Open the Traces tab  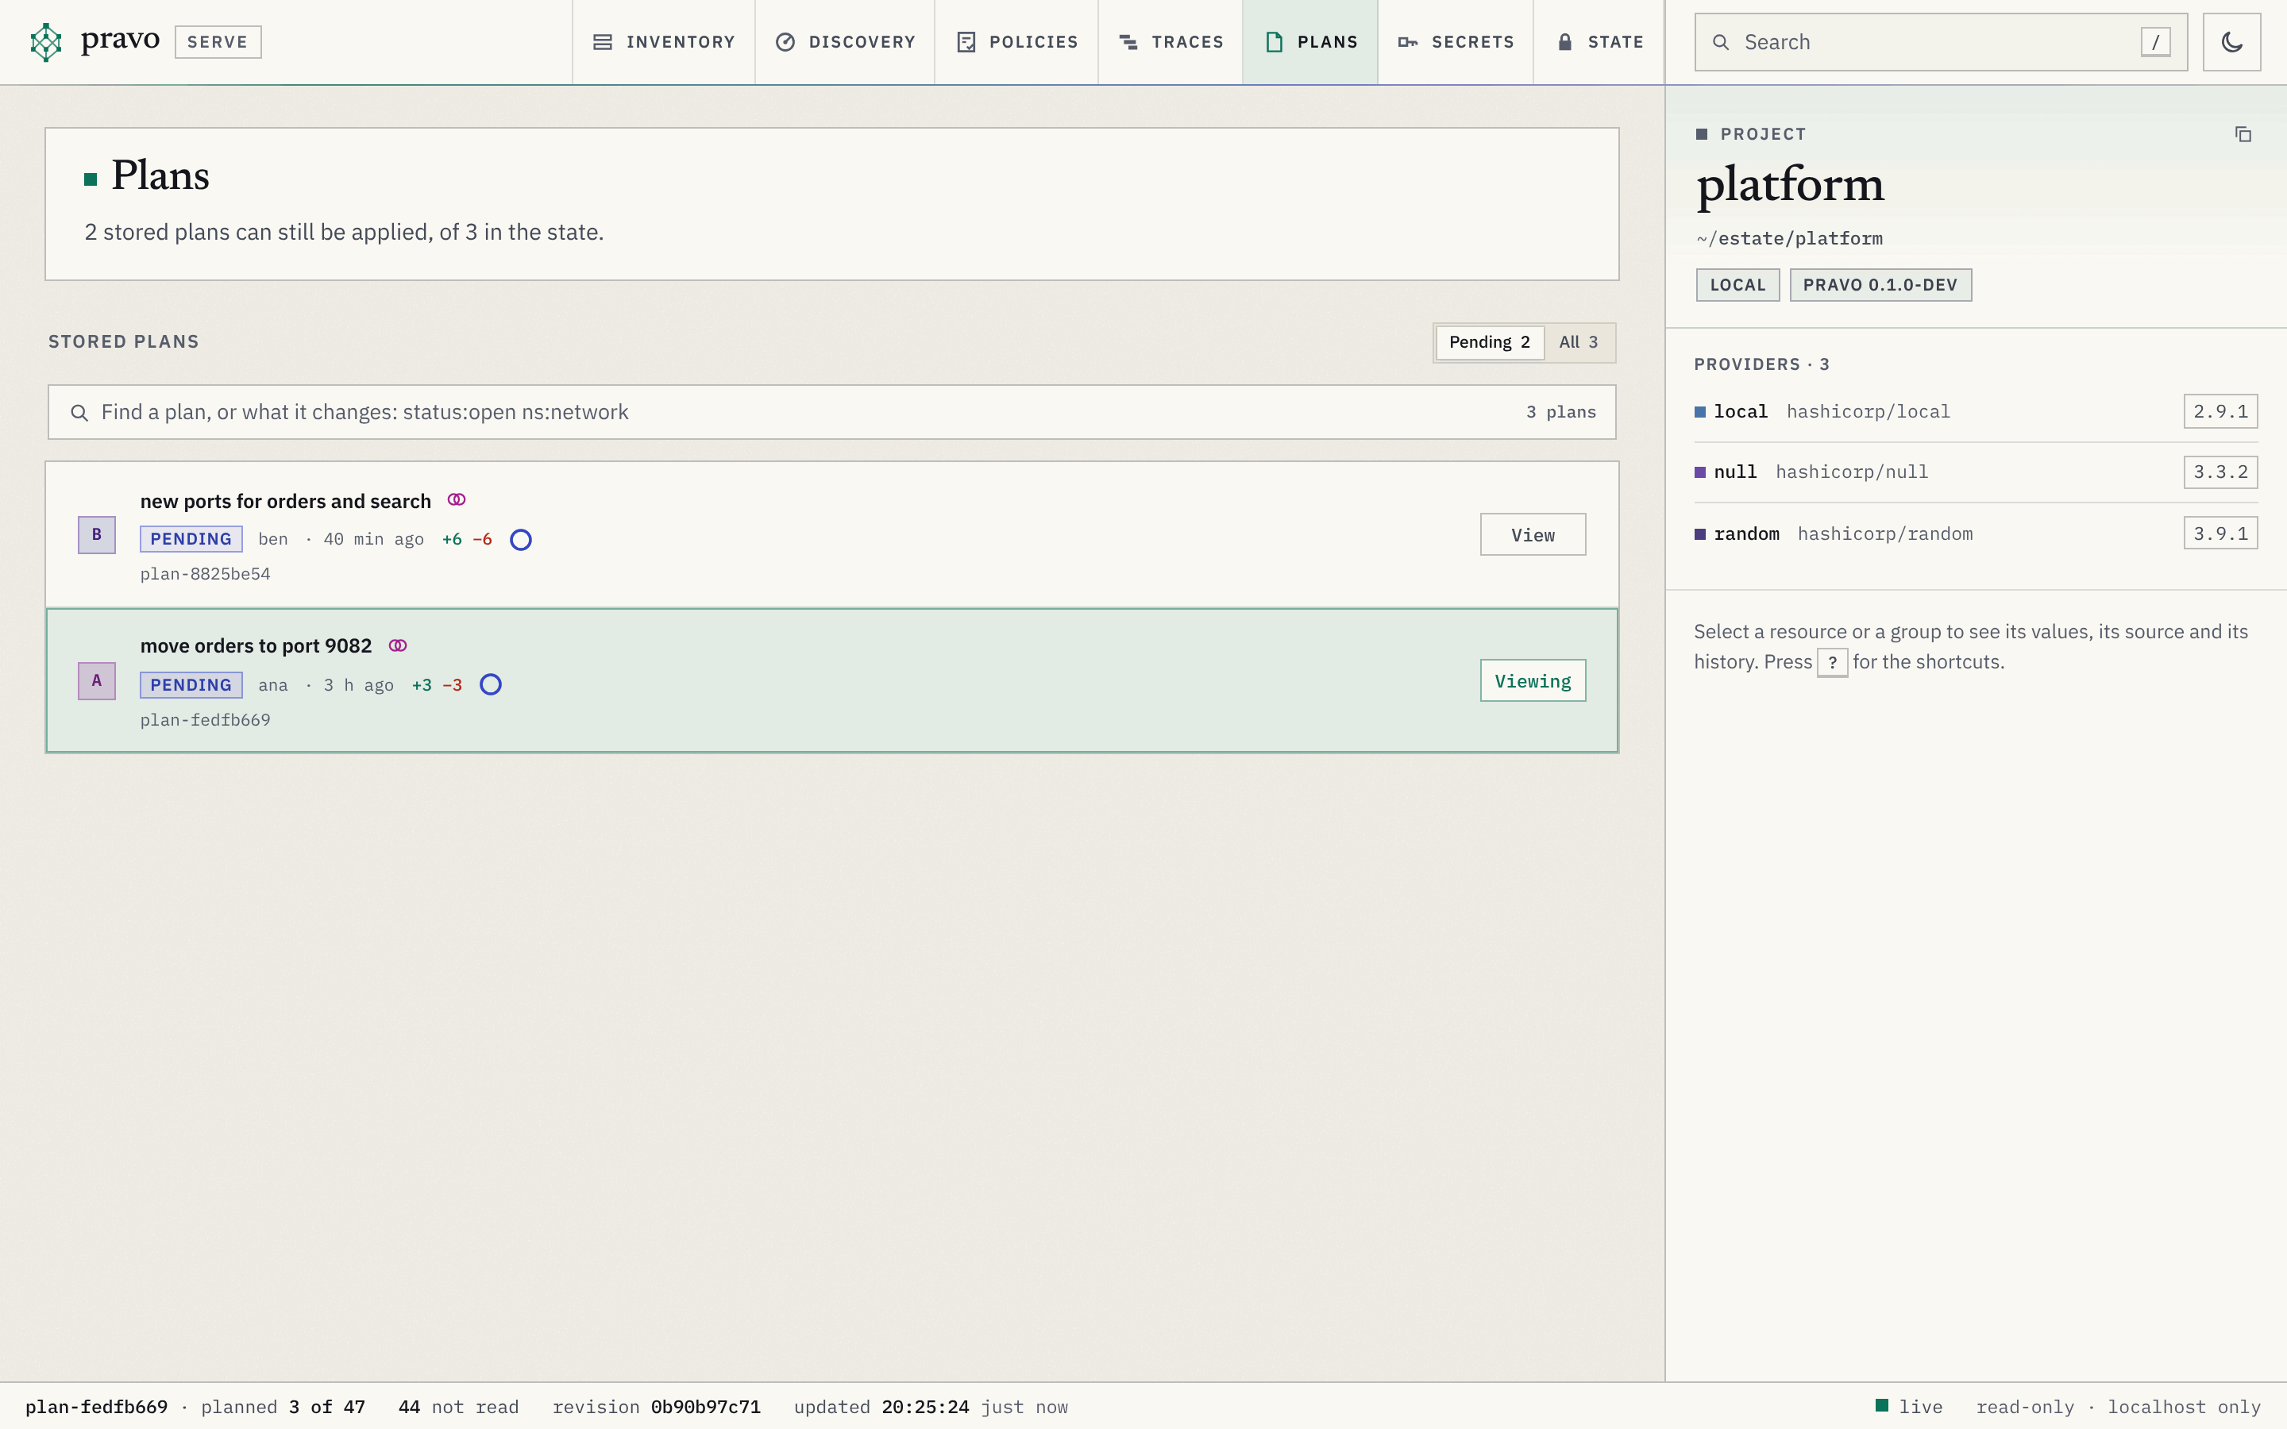click(x=1170, y=43)
